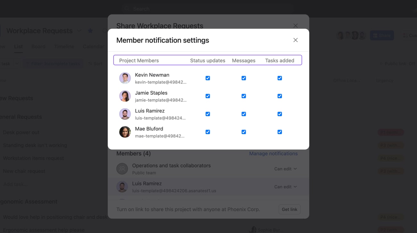Open the New chair request task
The image size is (417, 233).
pos(24,171)
